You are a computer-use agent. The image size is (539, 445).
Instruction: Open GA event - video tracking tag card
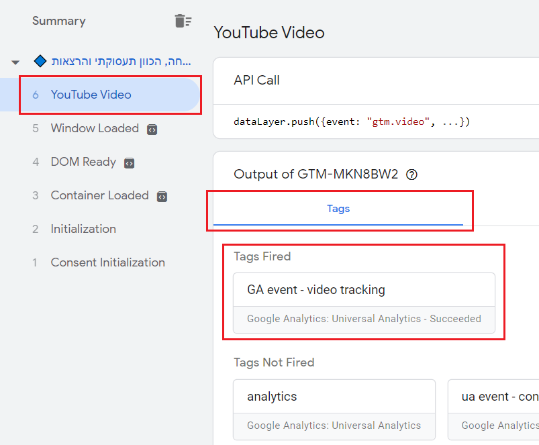364,303
